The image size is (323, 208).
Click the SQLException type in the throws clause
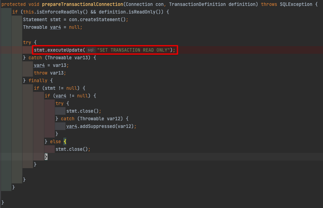(296, 4)
